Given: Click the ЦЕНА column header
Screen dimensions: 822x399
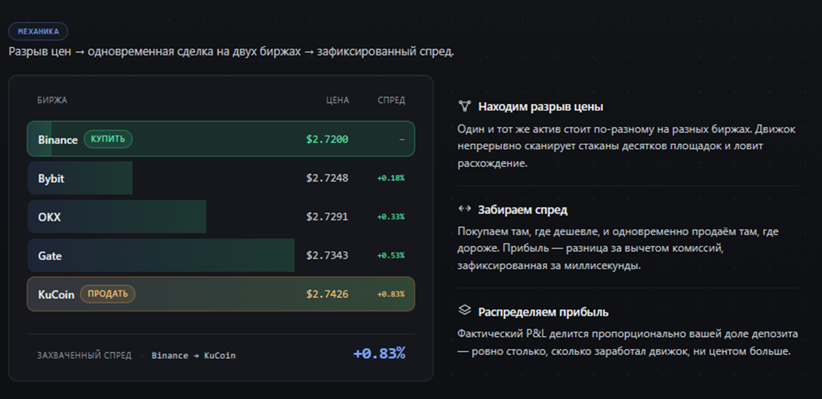Looking at the screenshot, I should point(338,100).
